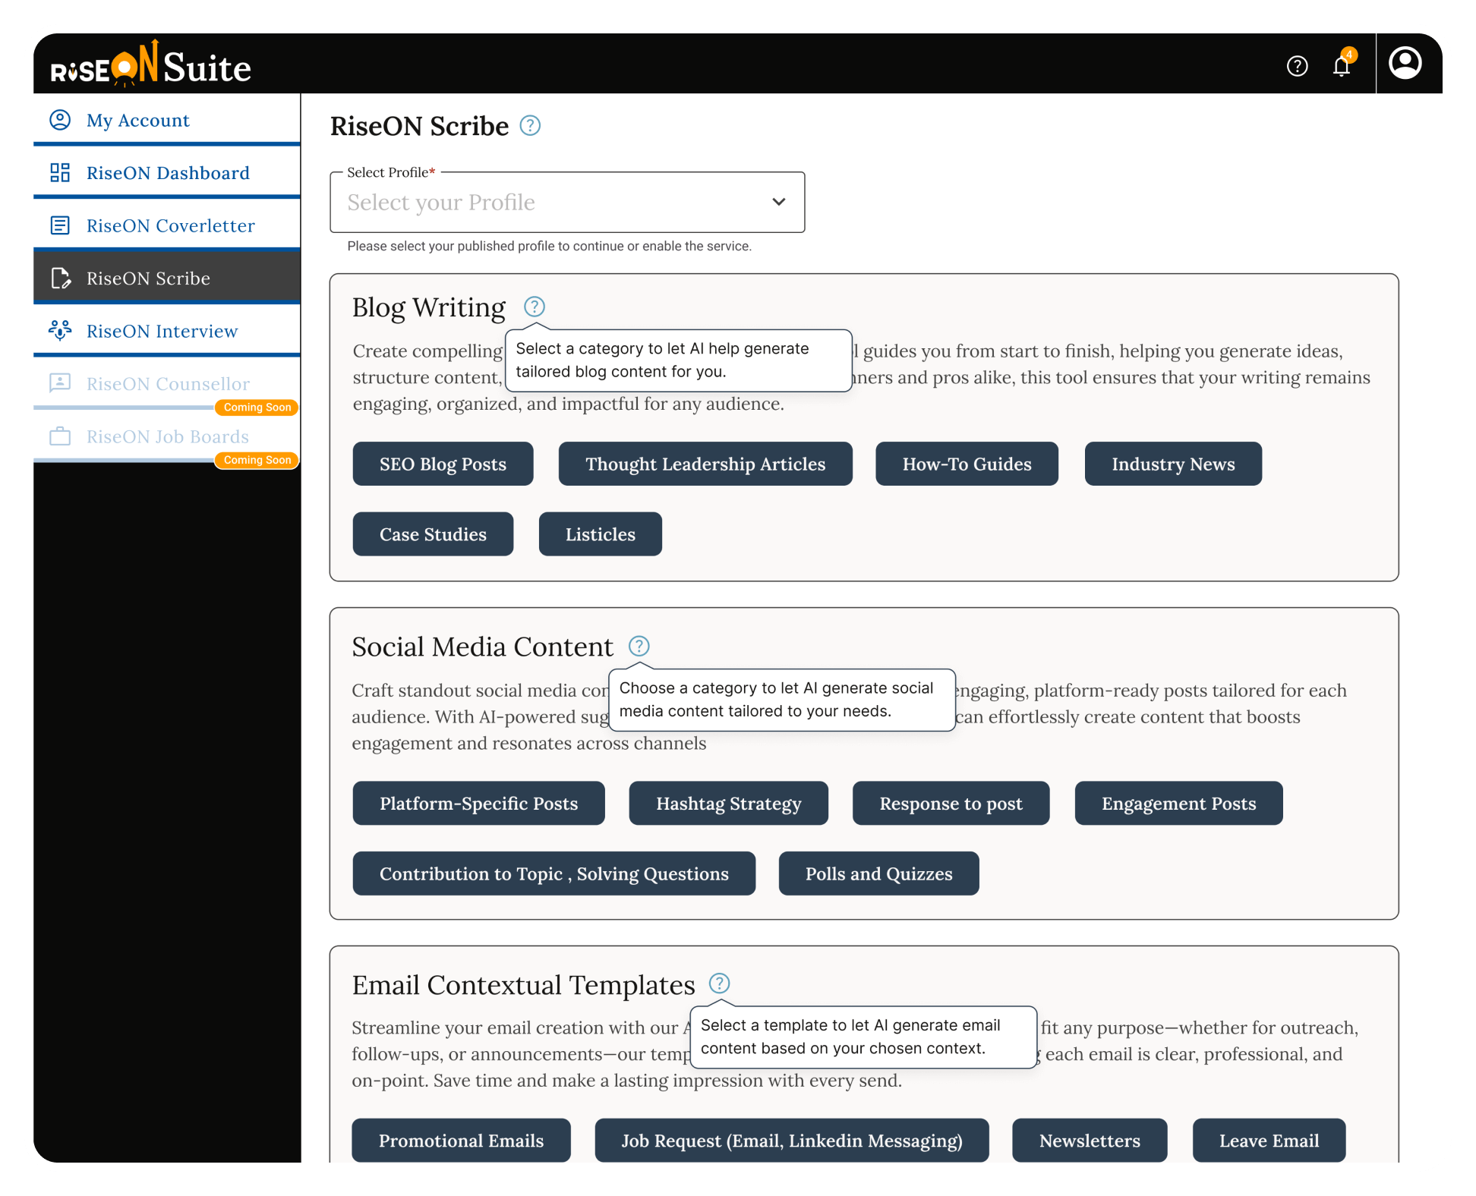Click help icon beside Email Contextual Templates
The width and height of the screenshot is (1476, 1196).
[719, 984]
